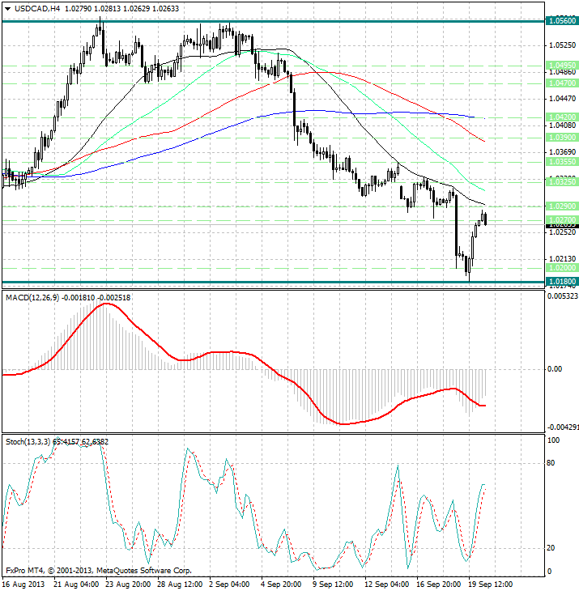This screenshot has height=591, width=579.
Task: Click the 12 Sep 04:00 time label
Action: pyautogui.click(x=387, y=585)
